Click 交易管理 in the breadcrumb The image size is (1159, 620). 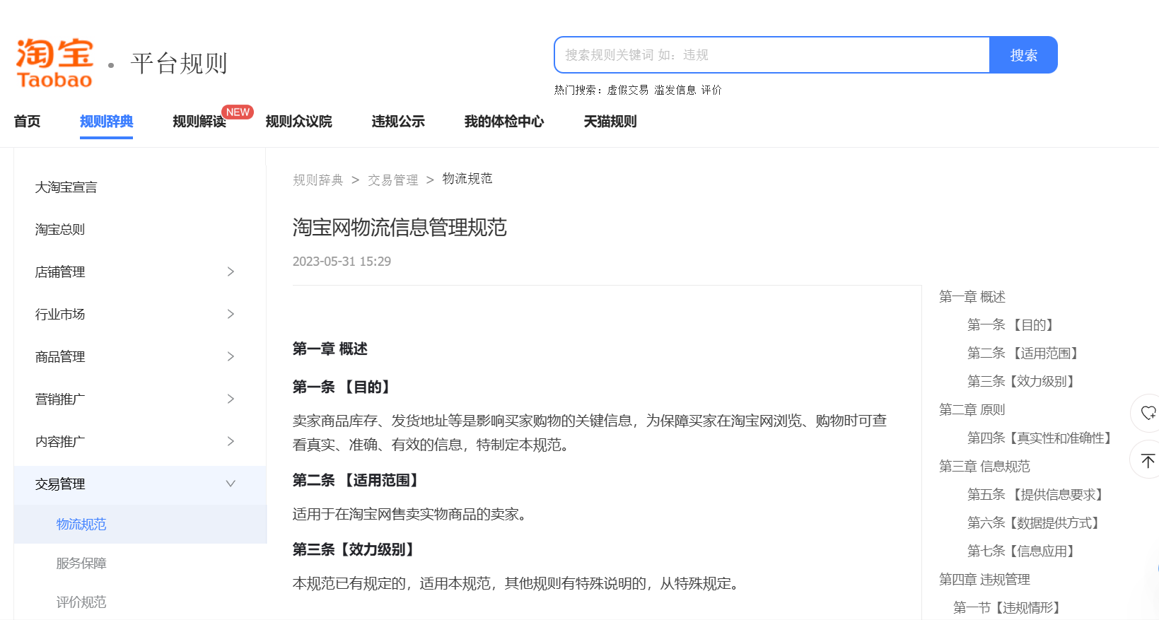(x=393, y=180)
